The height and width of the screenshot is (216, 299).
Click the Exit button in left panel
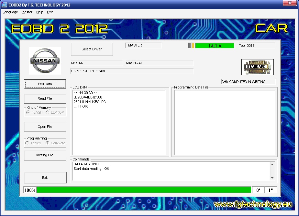pyautogui.click(x=45, y=178)
